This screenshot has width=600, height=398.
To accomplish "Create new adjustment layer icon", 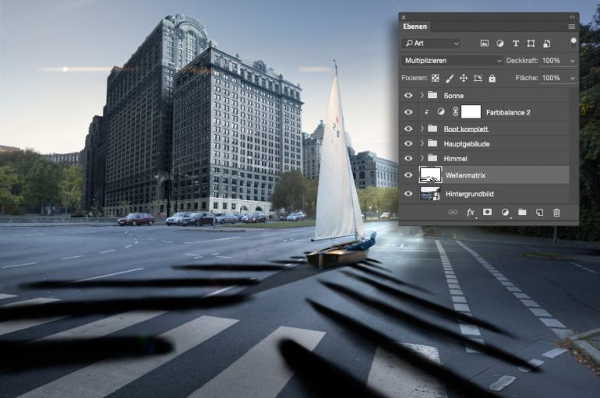I will 505,212.
